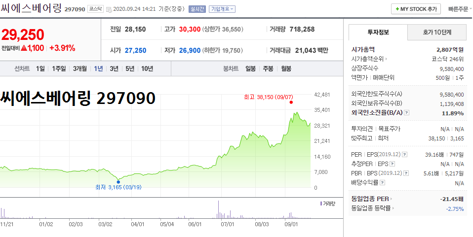
Task: Click the red 최고 38,150 chart marker
Action: coord(291,102)
